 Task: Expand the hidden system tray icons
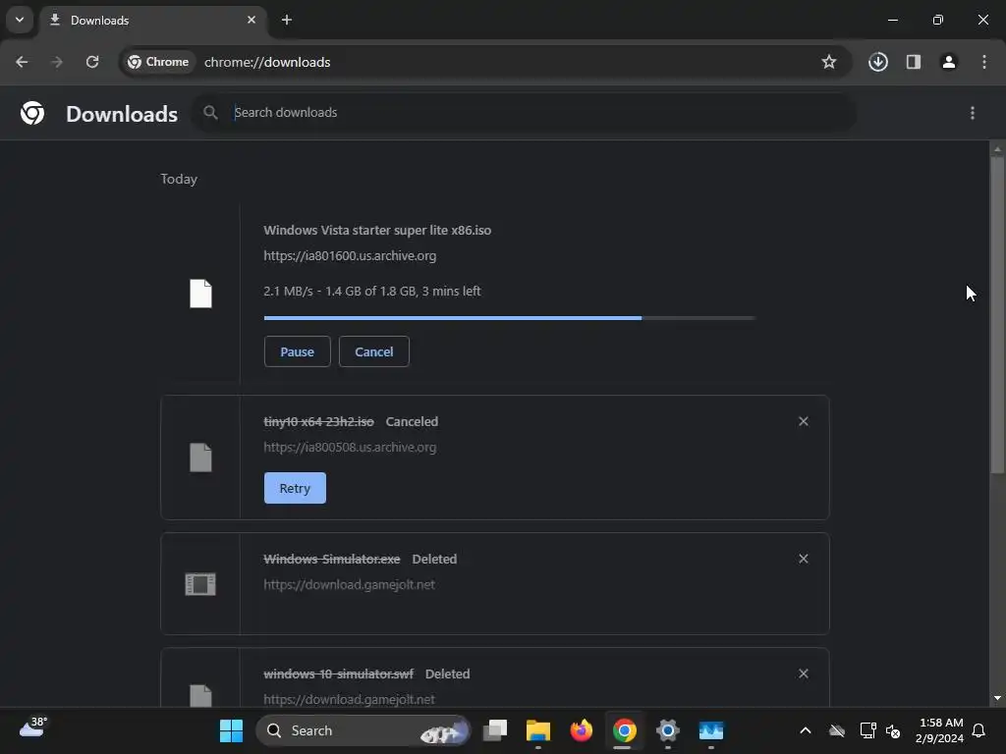click(x=806, y=730)
